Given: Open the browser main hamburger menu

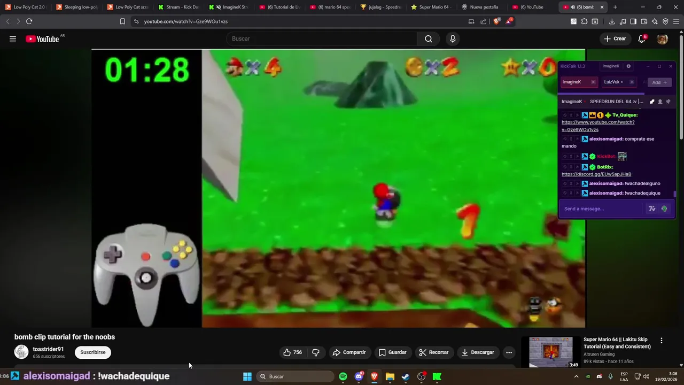Looking at the screenshot, I should pyautogui.click(x=677, y=21).
